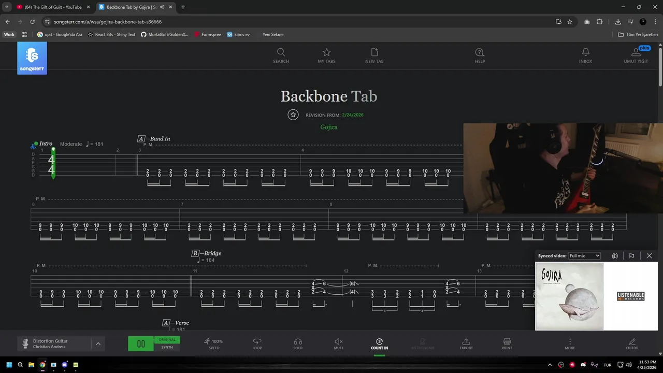
Task: Jump to the B—Bridge section label
Action: [x=206, y=253]
